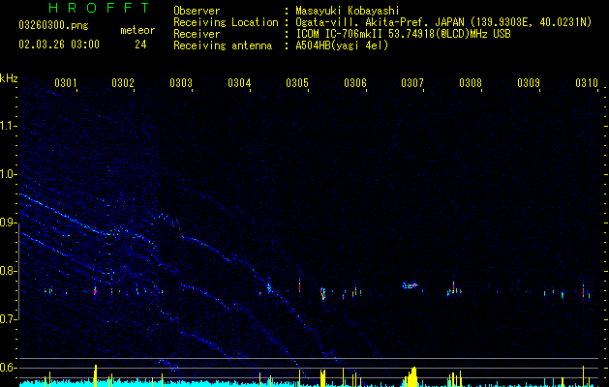
Task: Click the 0304 time marker
Action: click(x=239, y=83)
